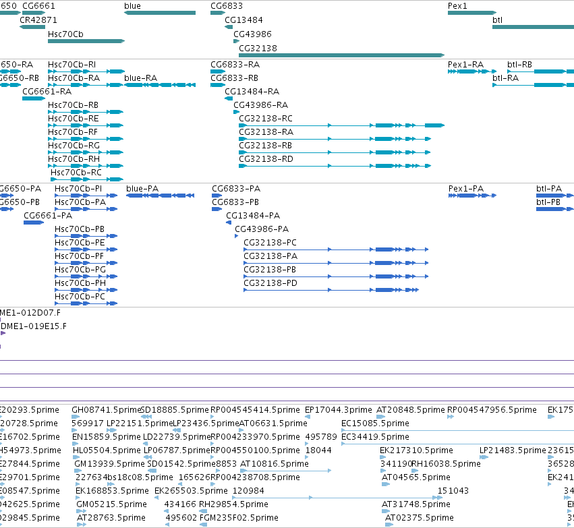574x528 pixels.
Task: Click transcript CG32138-RD label
Action: (x=266, y=158)
